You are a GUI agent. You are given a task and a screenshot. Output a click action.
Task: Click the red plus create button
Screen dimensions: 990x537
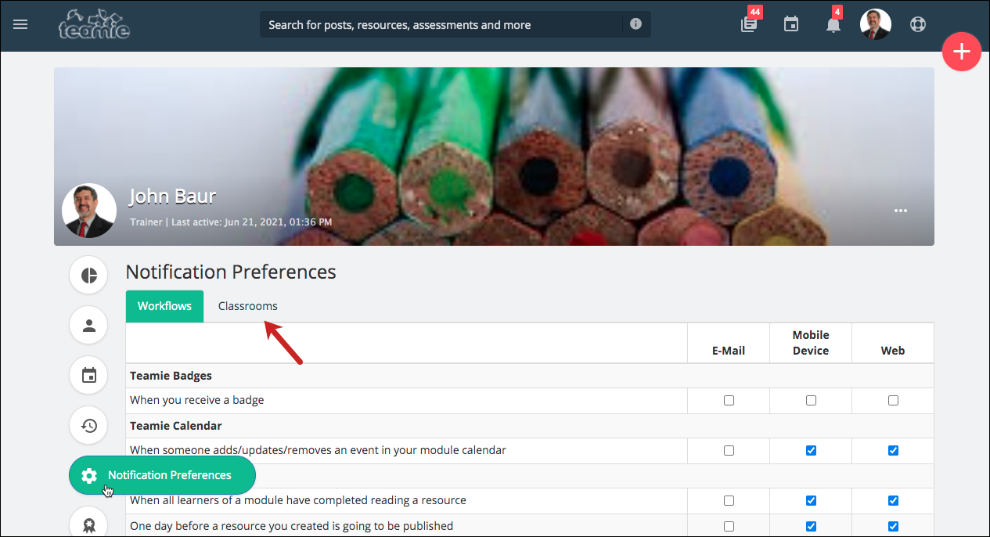pyautogui.click(x=961, y=52)
